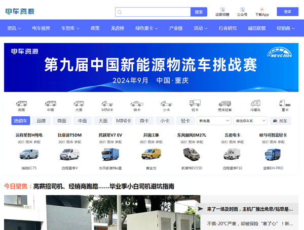304x230 pixels.
Task: Open the 请选择车系 series dropdown
Action: (250, 121)
